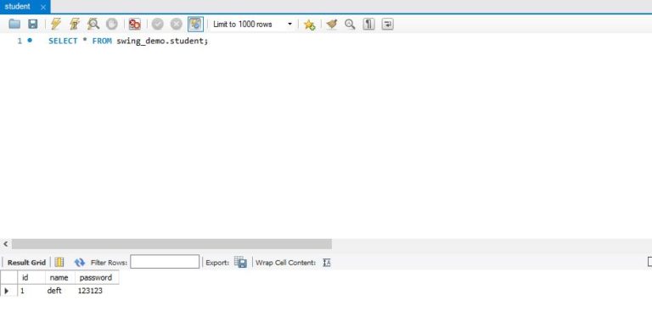This screenshot has height=328, width=652.
Task: Run Explain plan magnifier lightning icon
Action: (x=93, y=24)
